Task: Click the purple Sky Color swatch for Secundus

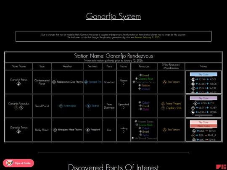Action: point(203,98)
